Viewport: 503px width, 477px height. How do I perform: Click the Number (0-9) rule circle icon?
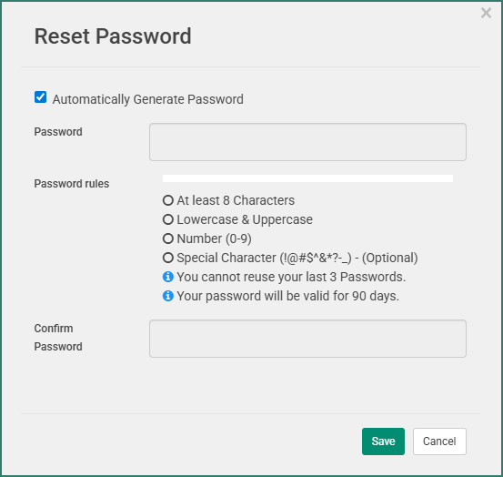coord(167,238)
